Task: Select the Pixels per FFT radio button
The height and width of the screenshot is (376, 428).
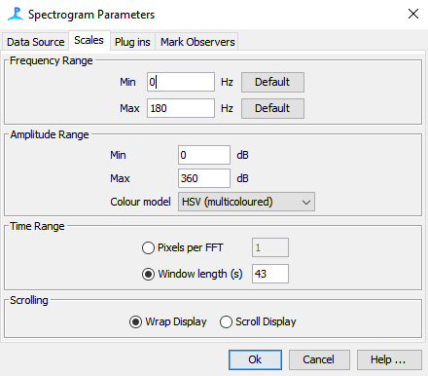Action: click(148, 247)
